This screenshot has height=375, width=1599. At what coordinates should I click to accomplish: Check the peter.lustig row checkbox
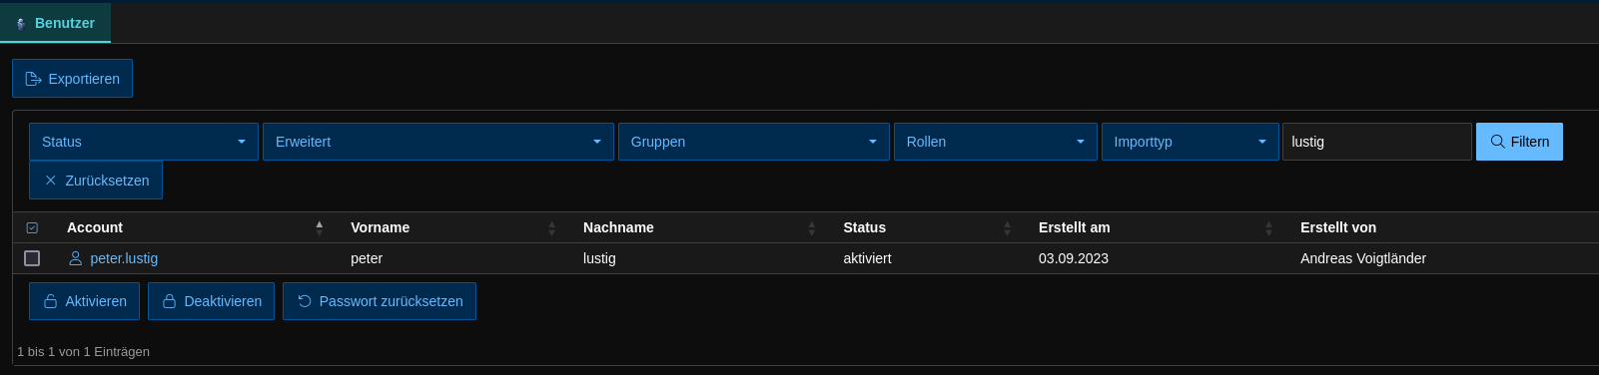tap(32, 258)
